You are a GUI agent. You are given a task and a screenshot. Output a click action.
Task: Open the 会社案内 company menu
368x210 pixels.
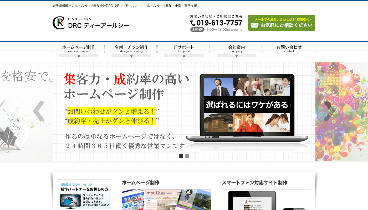(x=237, y=49)
